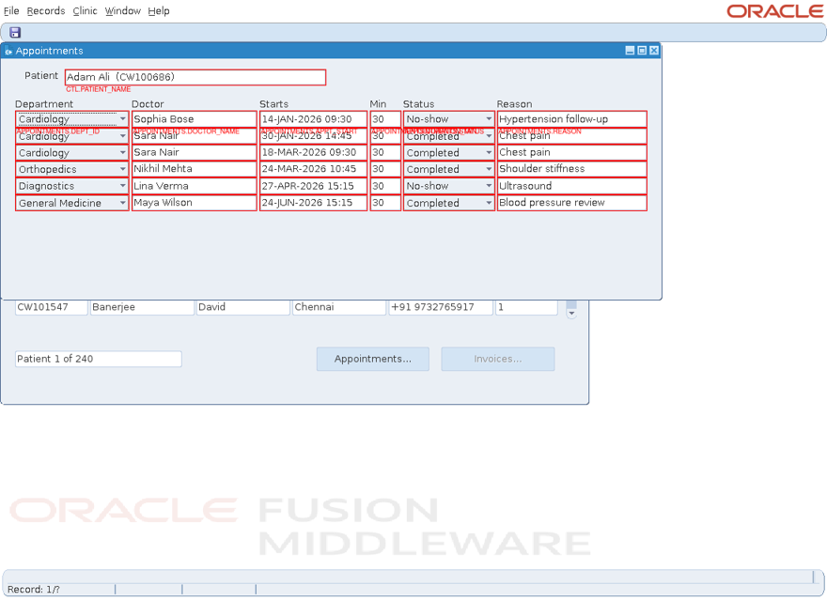
Task: Click Chest pain reason for 18-MAR-2026
Action: (571, 152)
